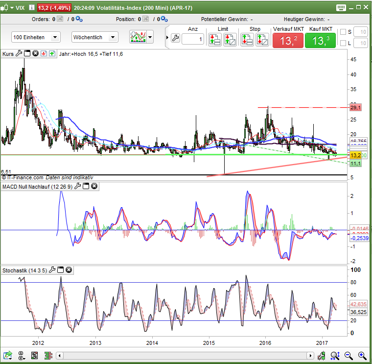Open the MACD indicator settings wrench

77,186
